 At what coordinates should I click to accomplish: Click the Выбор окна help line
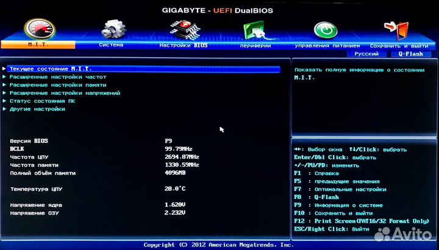[318, 150]
